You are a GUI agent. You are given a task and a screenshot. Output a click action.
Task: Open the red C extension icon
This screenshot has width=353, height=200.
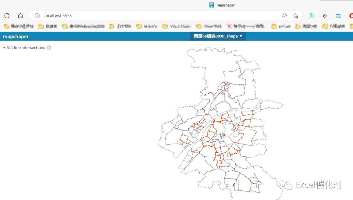(351, 16)
